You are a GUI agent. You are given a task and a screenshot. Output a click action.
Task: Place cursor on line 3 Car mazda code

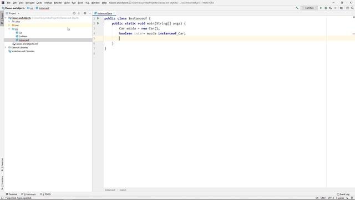click(x=139, y=28)
